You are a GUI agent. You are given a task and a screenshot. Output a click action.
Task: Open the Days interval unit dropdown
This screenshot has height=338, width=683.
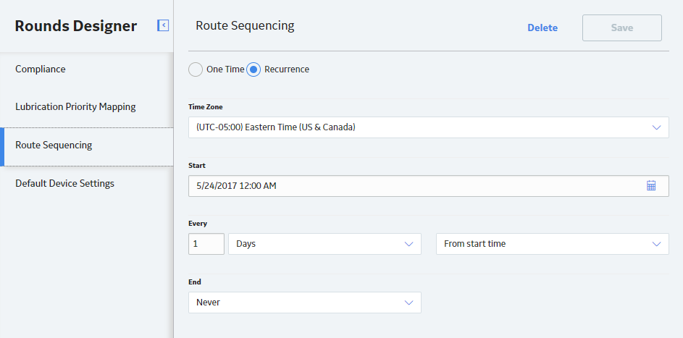[x=324, y=244]
